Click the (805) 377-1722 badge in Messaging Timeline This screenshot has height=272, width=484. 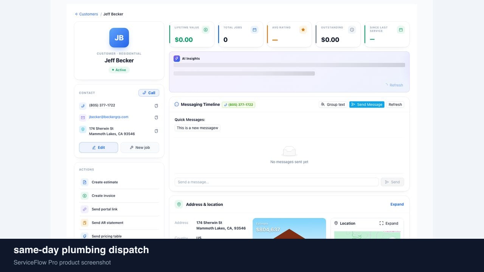coord(239,105)
